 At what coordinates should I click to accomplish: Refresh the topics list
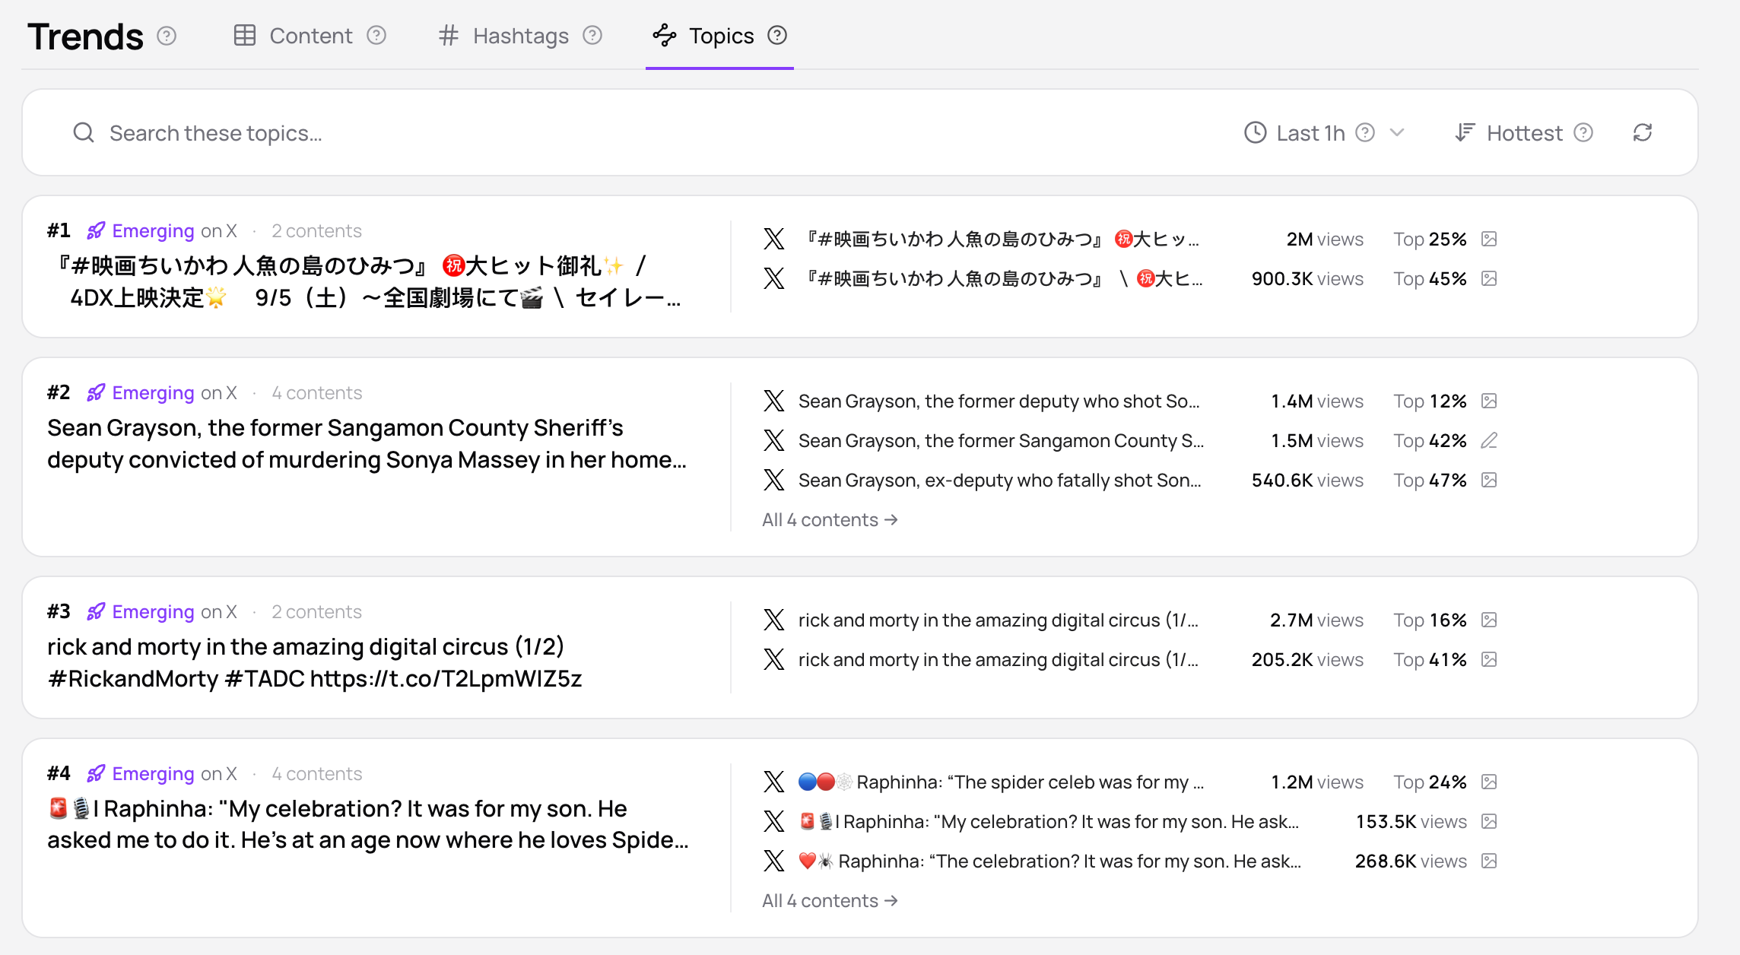tap(1643, 133)
